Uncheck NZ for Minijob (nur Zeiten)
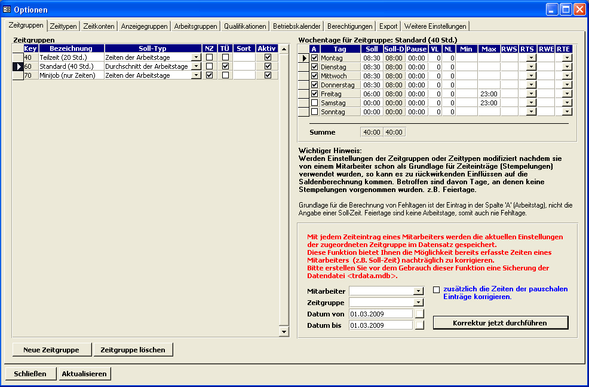This screenshot has height=387, width=589. click(x=210, y=75)
